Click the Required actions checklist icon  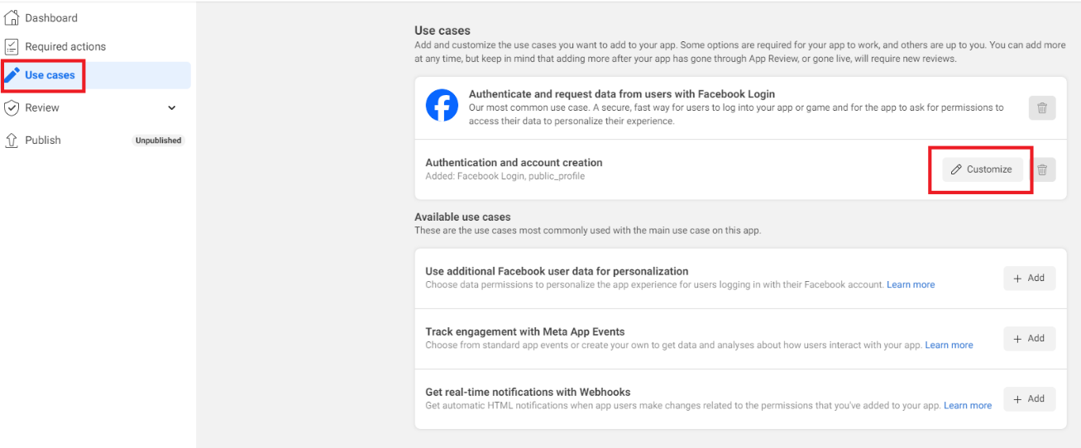tap(12, 46)
